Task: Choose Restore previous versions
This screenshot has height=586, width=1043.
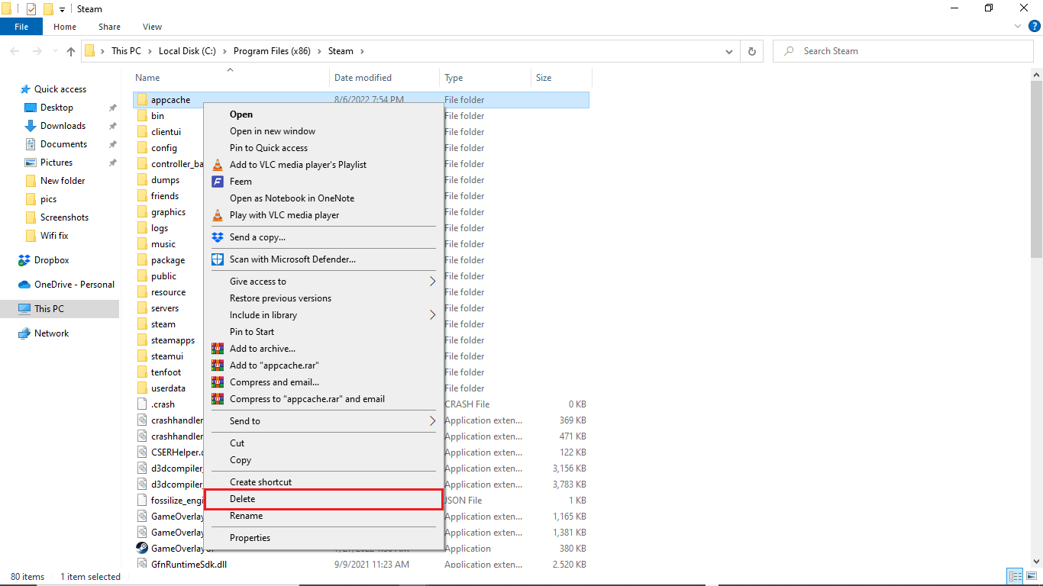Action: tap(324, 298)
